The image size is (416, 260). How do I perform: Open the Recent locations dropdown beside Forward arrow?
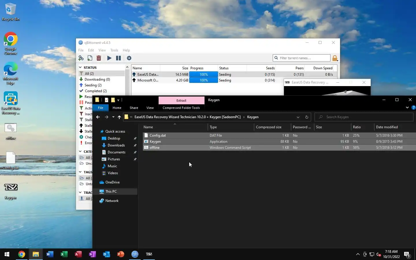[113, 117]
